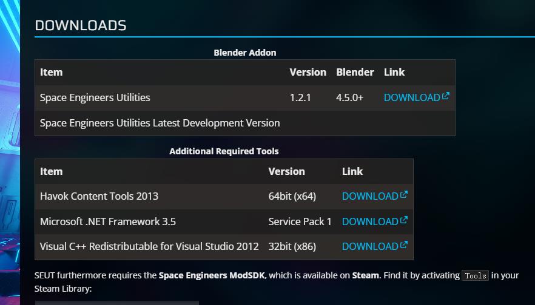Click the external-link icon on the .NET Framework row
The image size is (535, 305).
pyautogui.click(x=404, y=220)
